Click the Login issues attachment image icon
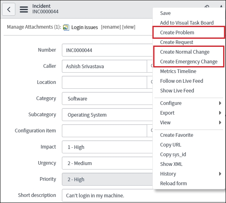 [66, 27]
